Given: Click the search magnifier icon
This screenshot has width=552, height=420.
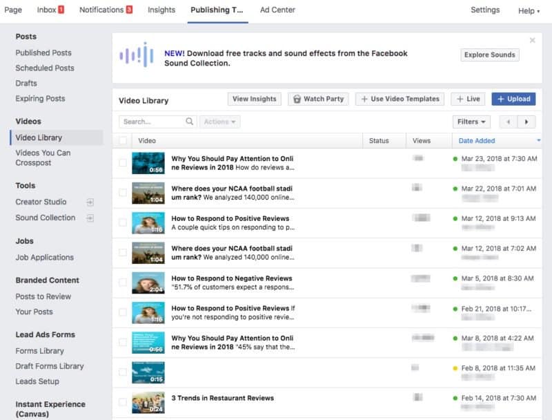Looking at the screenshot, I should click(x=189, y=122).
